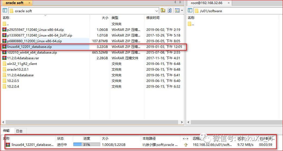Click the date 2017-11-16, 下午 4:31
Screen dimensions: 283x151
pos(163,58)
